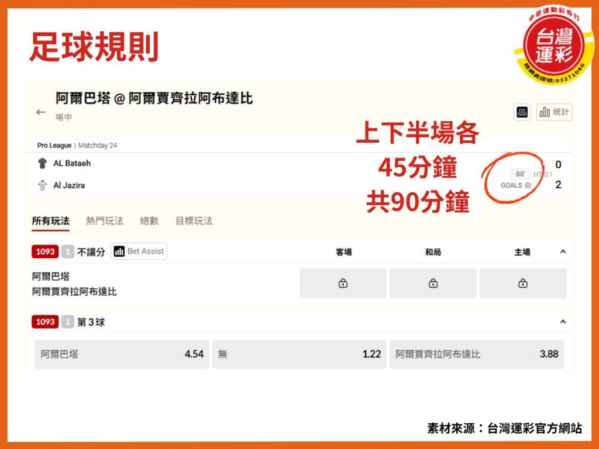Click the 1093 badge beside 第 3 球
Screen dimensions: 599x449
[45, 322]
